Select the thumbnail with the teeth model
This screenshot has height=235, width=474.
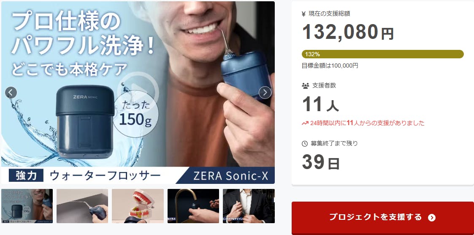(138, 206)
